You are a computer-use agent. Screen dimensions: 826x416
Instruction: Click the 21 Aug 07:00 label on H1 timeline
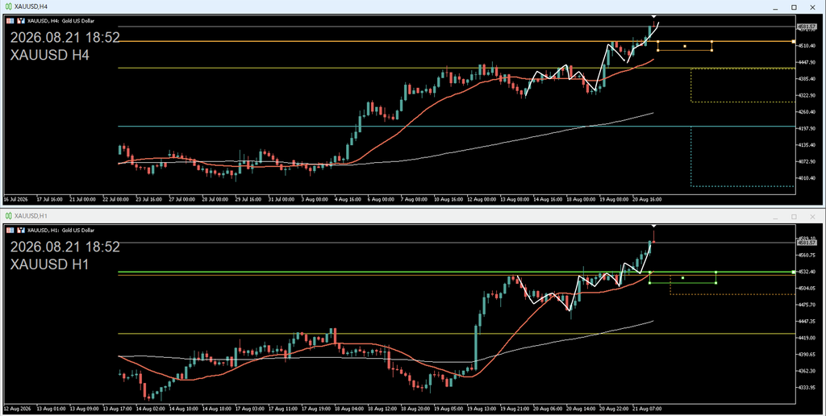tap(648, 408)
